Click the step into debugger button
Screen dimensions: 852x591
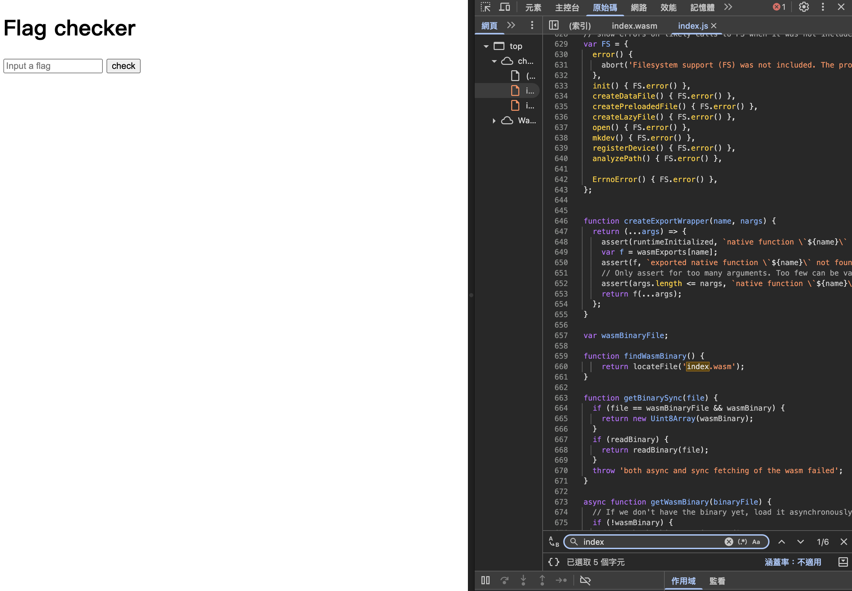click(523, 580)
